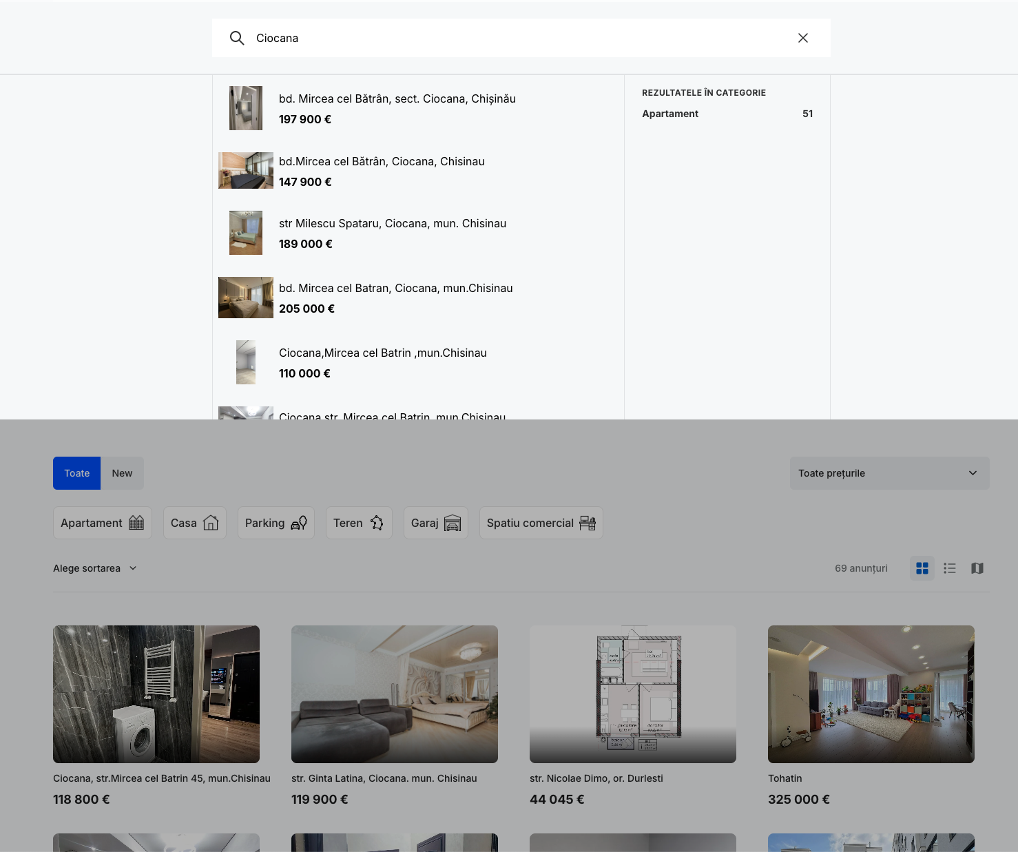Image resolution: width=1018 pixels, height=852 pixels.
Task: Filter by Casa category
Action: 195,523
